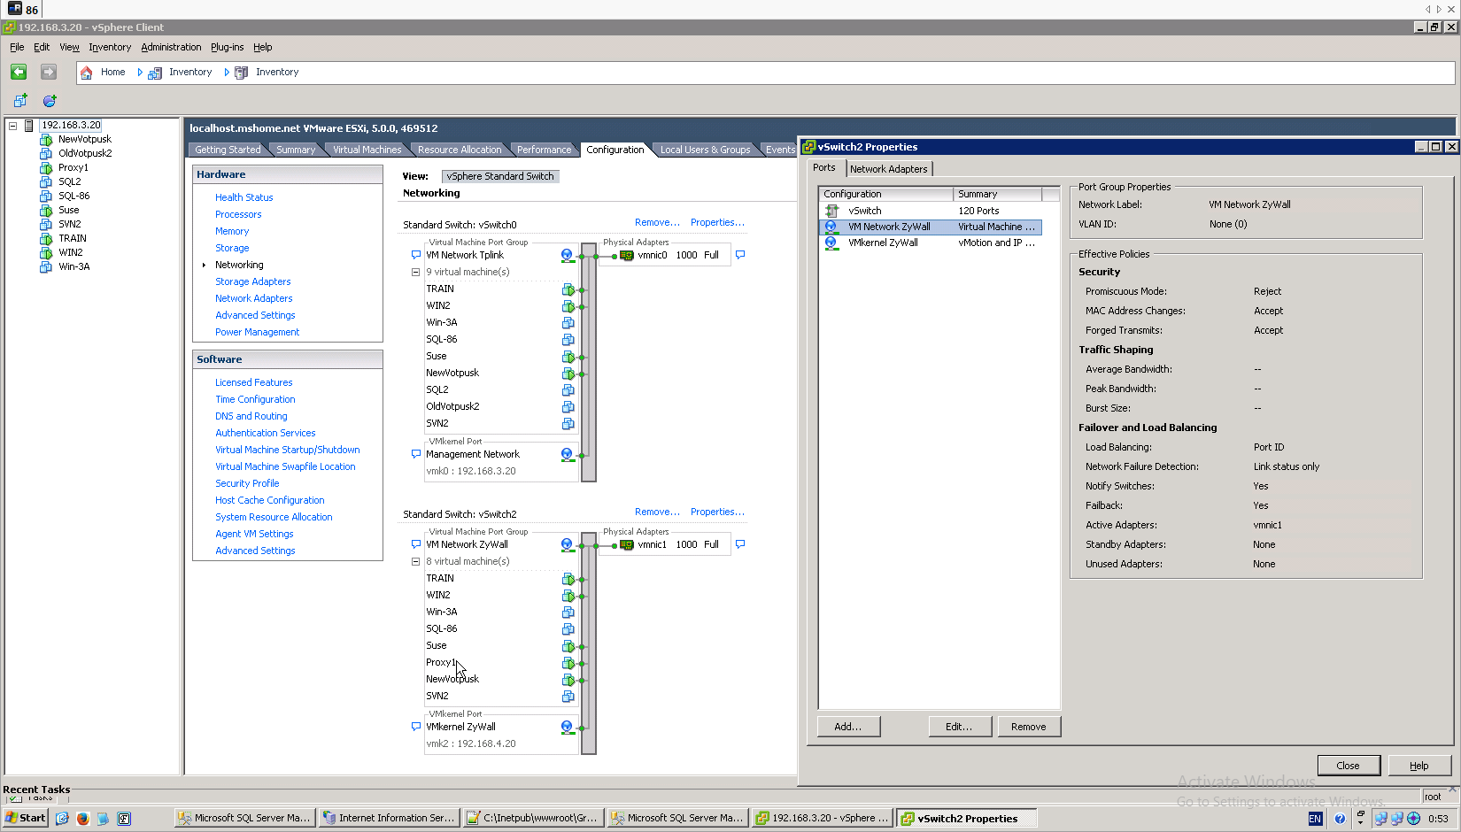This screenshot has width=1461, height=832.
Task: Click Remove... link for vSwitch2
Action: (x=657, y=512)
